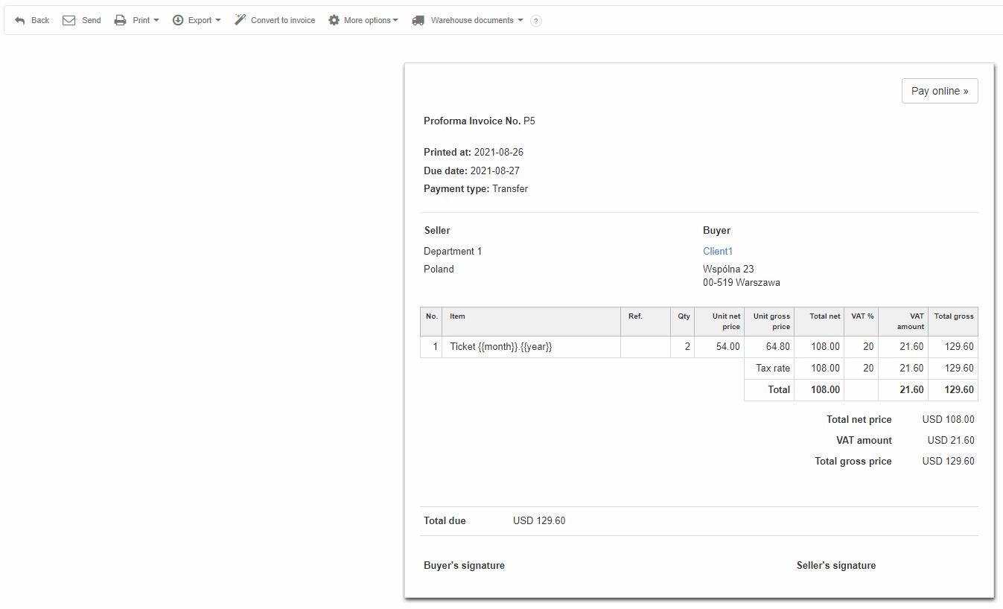Click the Pay online button
1003x609 pixels.
940,90
